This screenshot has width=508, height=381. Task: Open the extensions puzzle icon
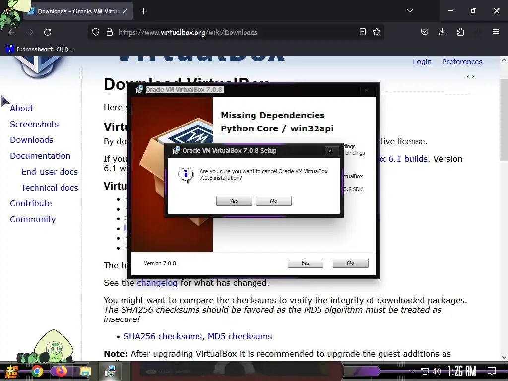point(460,32)
